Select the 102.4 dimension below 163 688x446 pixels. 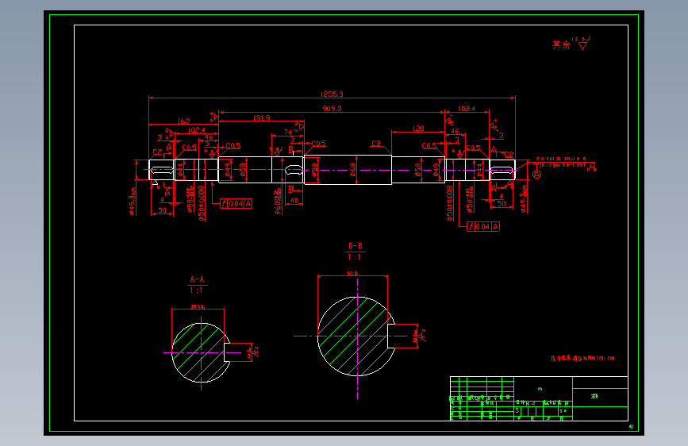197,130
